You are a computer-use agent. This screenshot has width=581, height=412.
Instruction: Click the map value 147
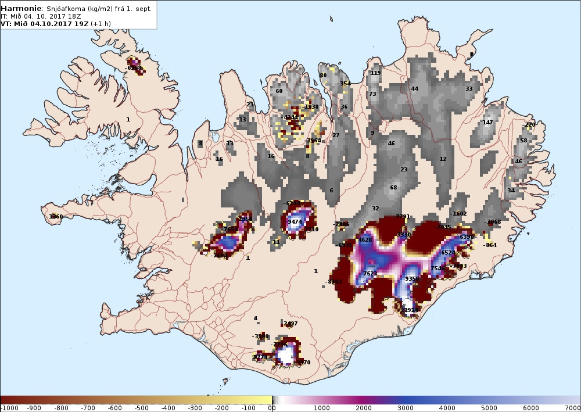click(487, 123)
